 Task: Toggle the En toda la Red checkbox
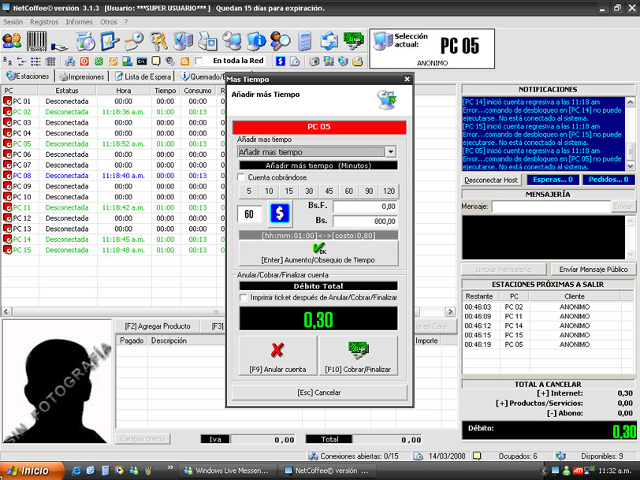[x=199, y=61]
